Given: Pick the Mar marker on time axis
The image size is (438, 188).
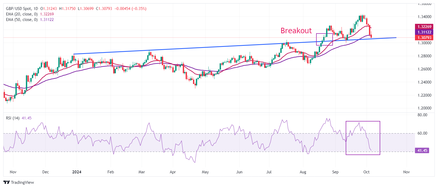Looking at the screenshot, I should pyautogui.click(x=142, y=172).
